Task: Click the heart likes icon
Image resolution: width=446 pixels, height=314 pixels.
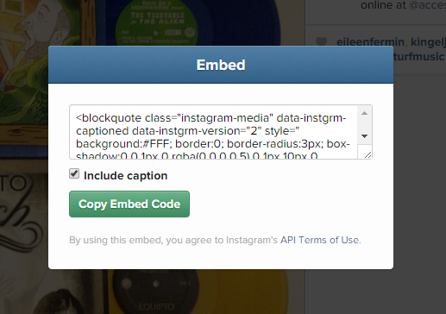Action: (x=321, y=41)
